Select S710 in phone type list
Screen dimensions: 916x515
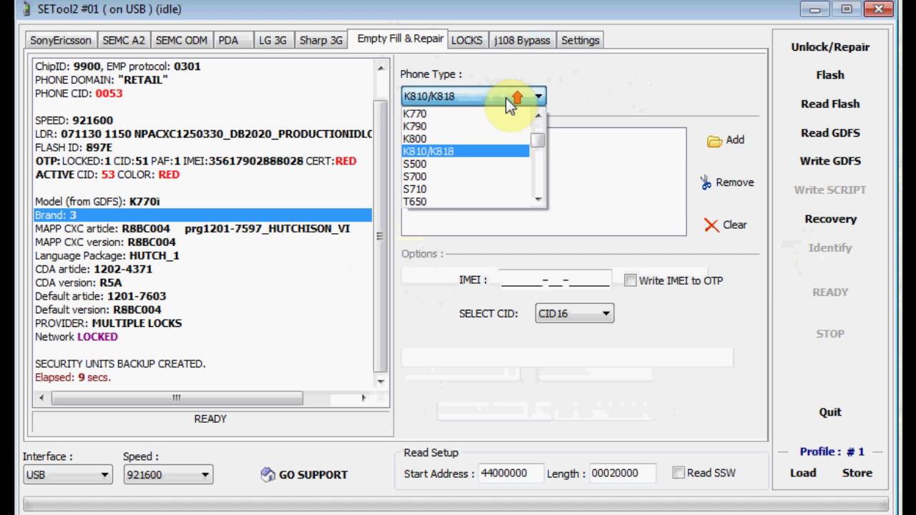point(465,190)
